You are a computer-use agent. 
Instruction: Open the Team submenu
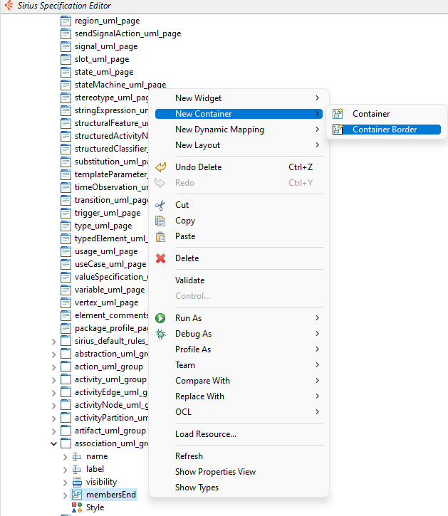point(239,365)
